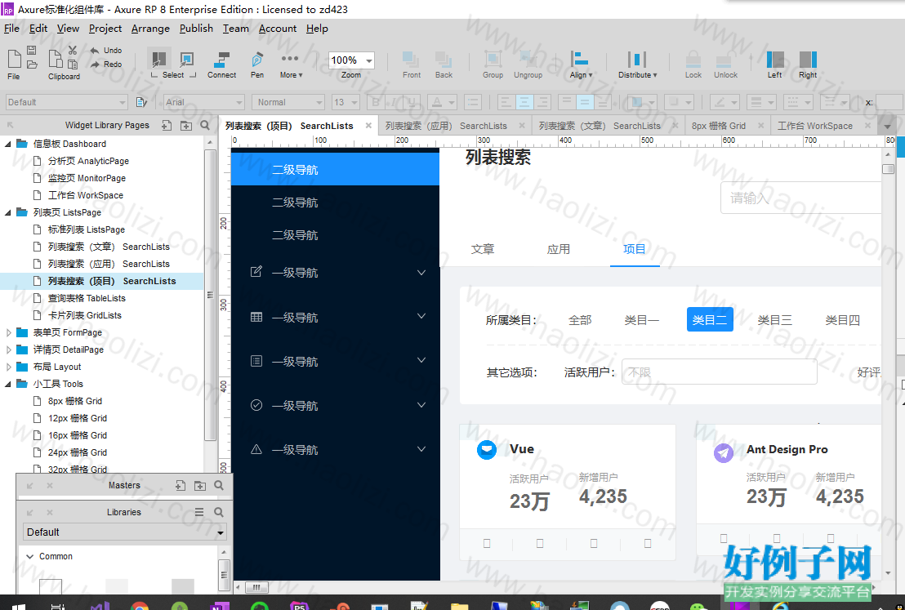Open the Project menu
The image size is (905, 610).
click(x=105, y=29)
